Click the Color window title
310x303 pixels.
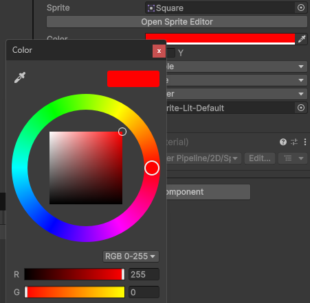click(x=22, y=50)
